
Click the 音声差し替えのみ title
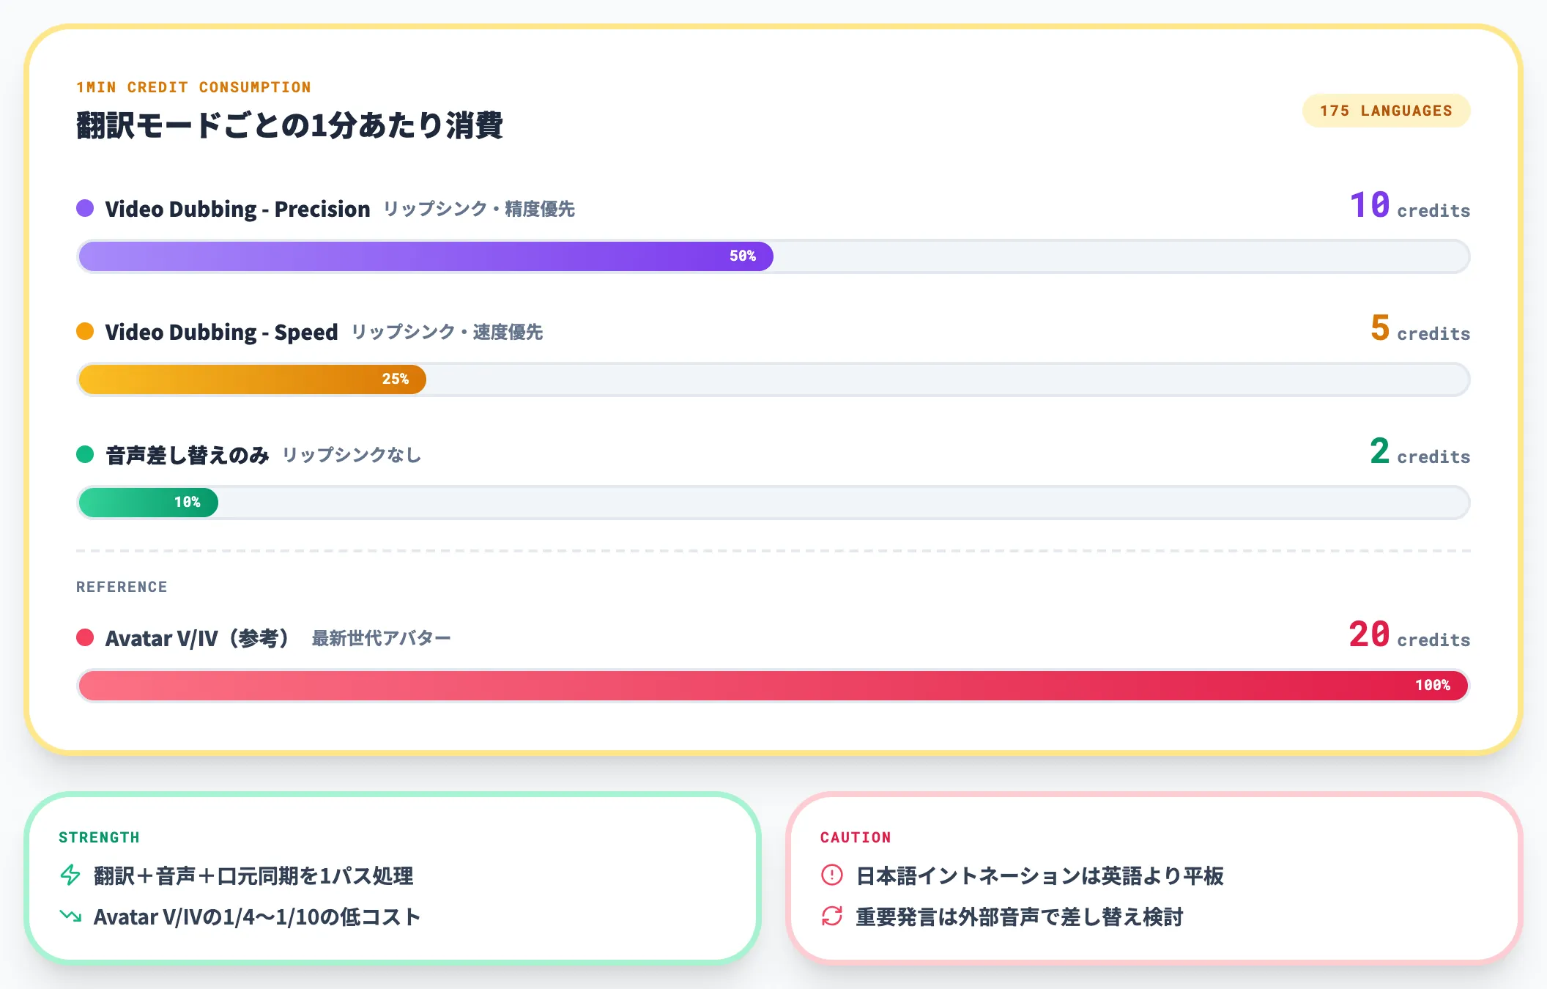(188, 455)
